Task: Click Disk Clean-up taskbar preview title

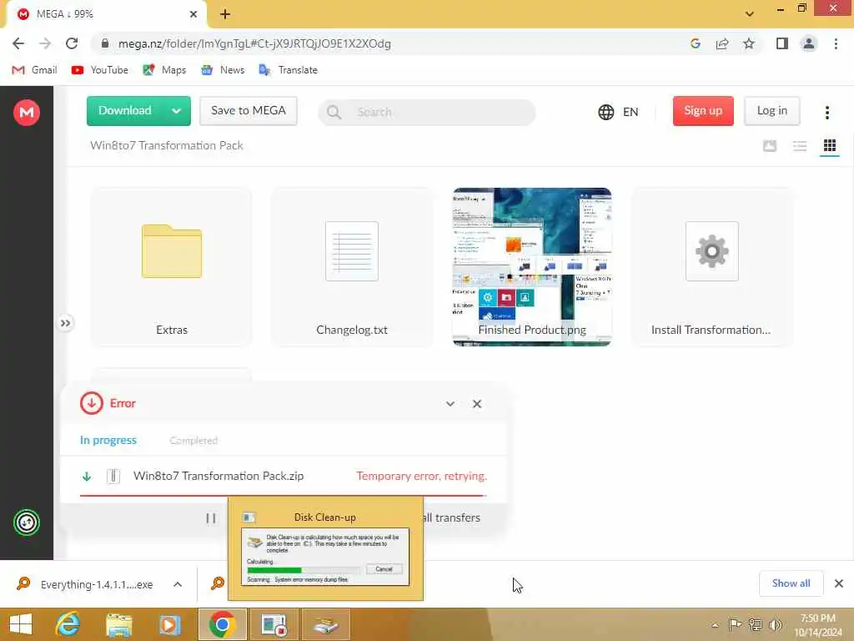Action: pyautogui.click(x=324, y=517)
